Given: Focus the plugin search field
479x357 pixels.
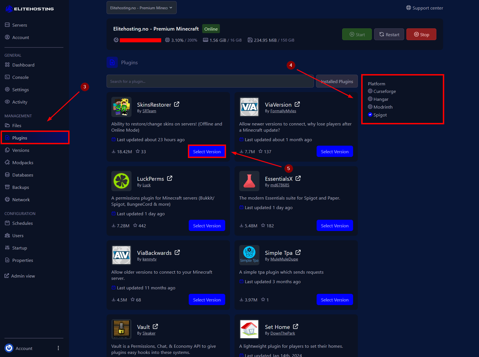Looking at the screenshot, I should click(210, 81).
